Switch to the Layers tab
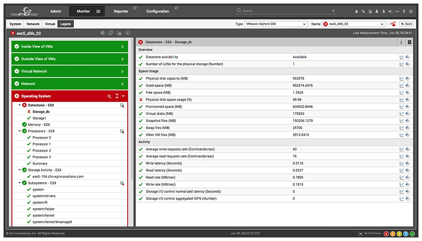 [66, 24]
